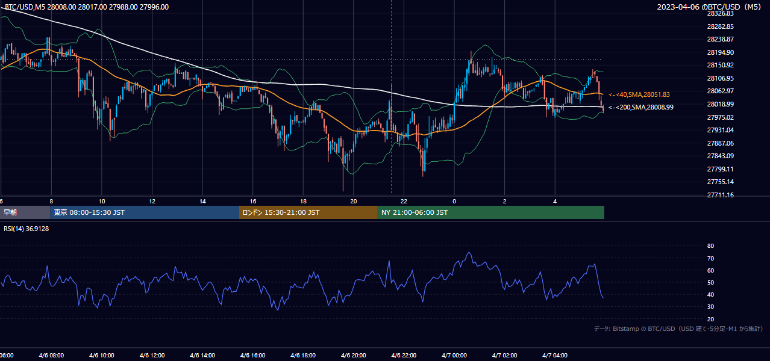Click the 4/6 20:00 date label
This screenshot has width=770, height=361.
(354, 356)
